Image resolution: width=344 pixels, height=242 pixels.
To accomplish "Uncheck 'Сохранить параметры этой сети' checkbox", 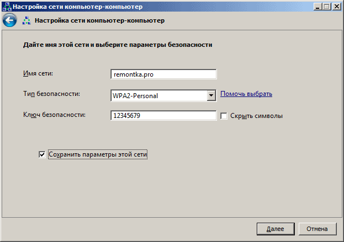I will (x=42, y=154).
